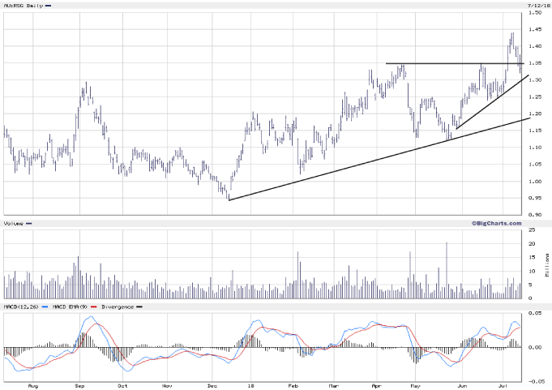This screenshot has width=552, height=390.
Task: Click the AU:RSG Daily chart title
Action: (x=21, y=6)
